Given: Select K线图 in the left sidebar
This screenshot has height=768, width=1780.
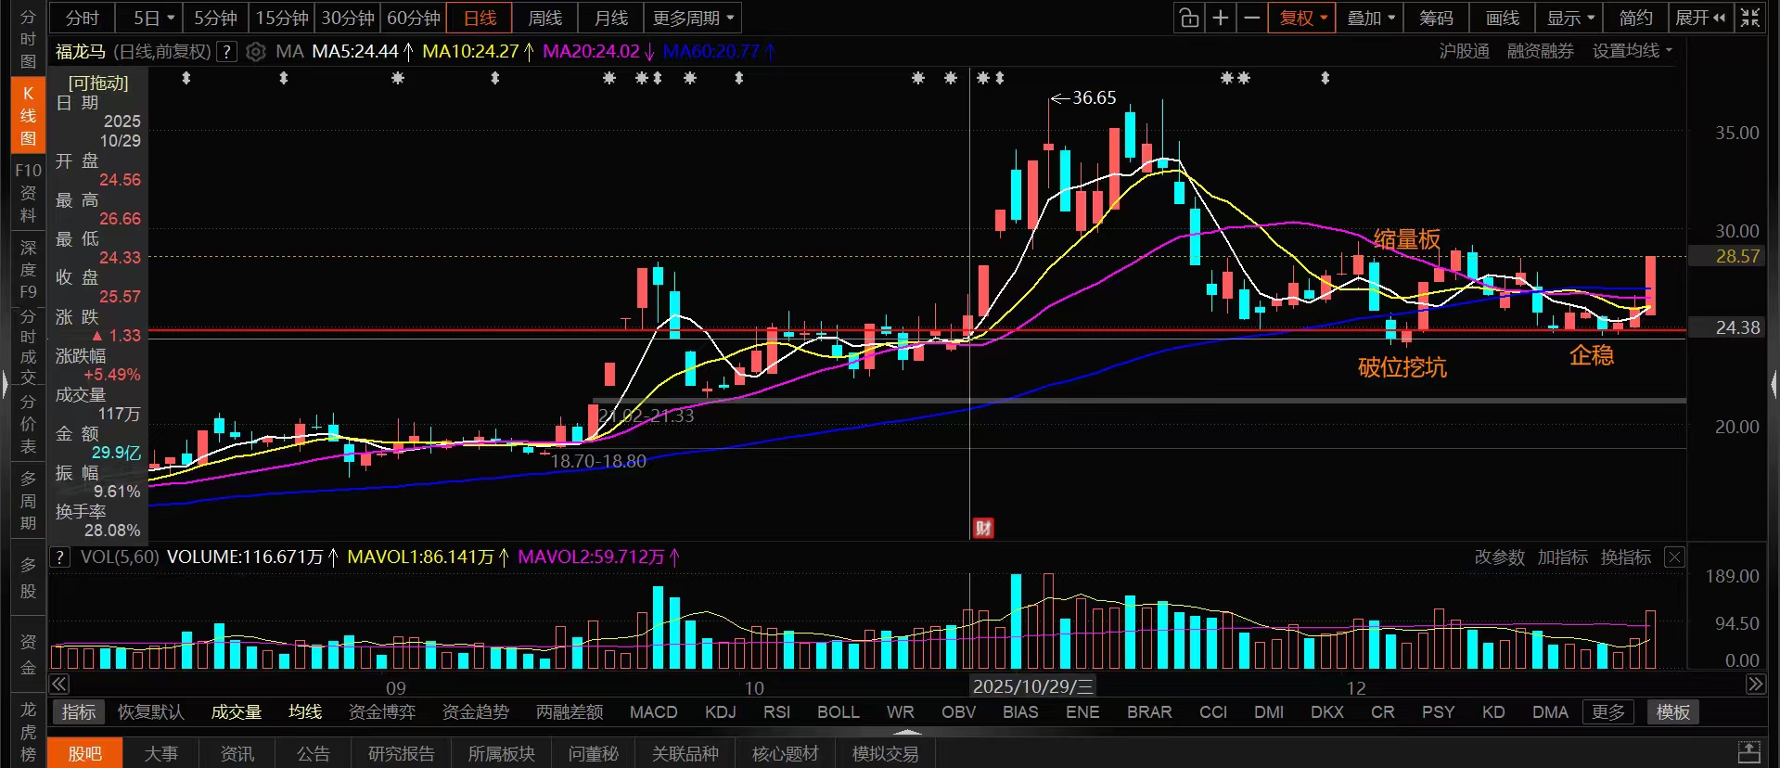Looking at the screenshot, I should pyautogui.click(x=28, y=116).
